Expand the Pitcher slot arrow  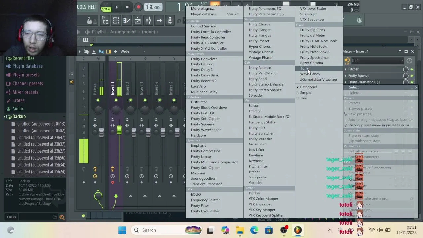coord(346,69)
